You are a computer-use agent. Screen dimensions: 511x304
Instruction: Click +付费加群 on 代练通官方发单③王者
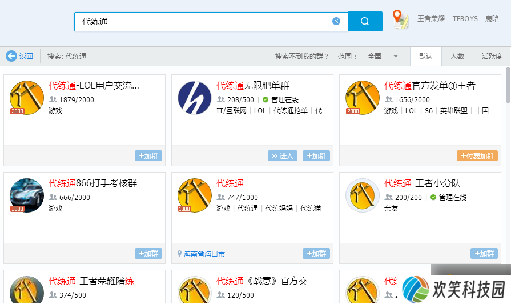pos(477,155)
